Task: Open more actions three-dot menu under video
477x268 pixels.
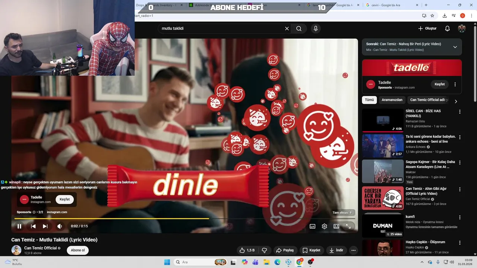Action: pyautogui.click(x=353, y=251)
